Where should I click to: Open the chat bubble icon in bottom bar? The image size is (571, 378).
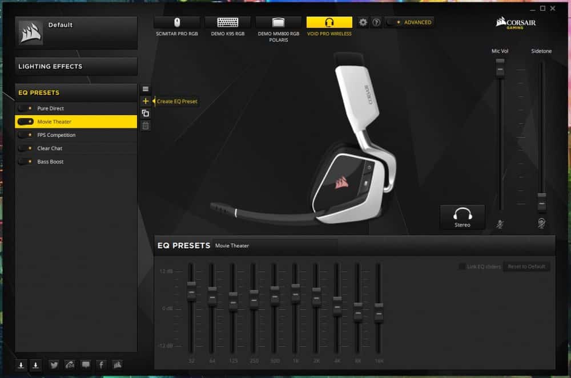[86, 364]
